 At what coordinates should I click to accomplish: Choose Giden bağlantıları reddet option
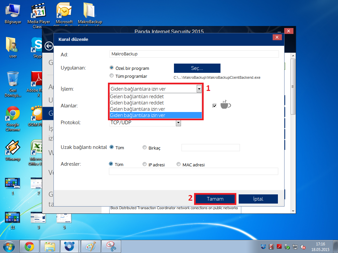pyautogui.click(x=156, y=103)
